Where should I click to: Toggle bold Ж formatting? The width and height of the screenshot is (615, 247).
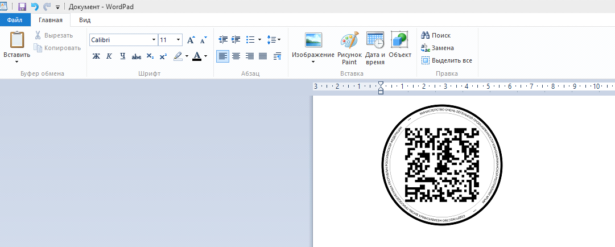click(96, 56)
